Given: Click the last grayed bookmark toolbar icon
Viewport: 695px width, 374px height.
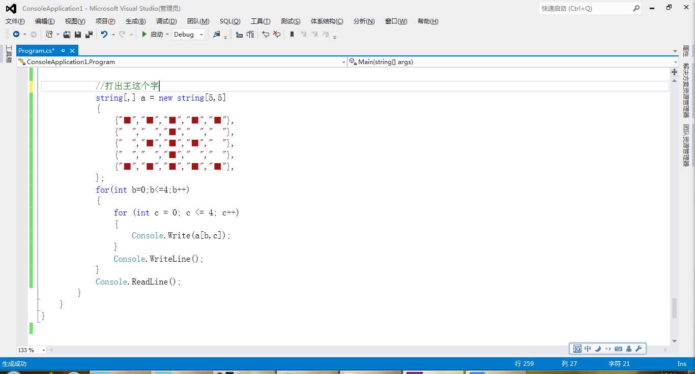Looking at the screenshot, I should [x=326, y=35].
